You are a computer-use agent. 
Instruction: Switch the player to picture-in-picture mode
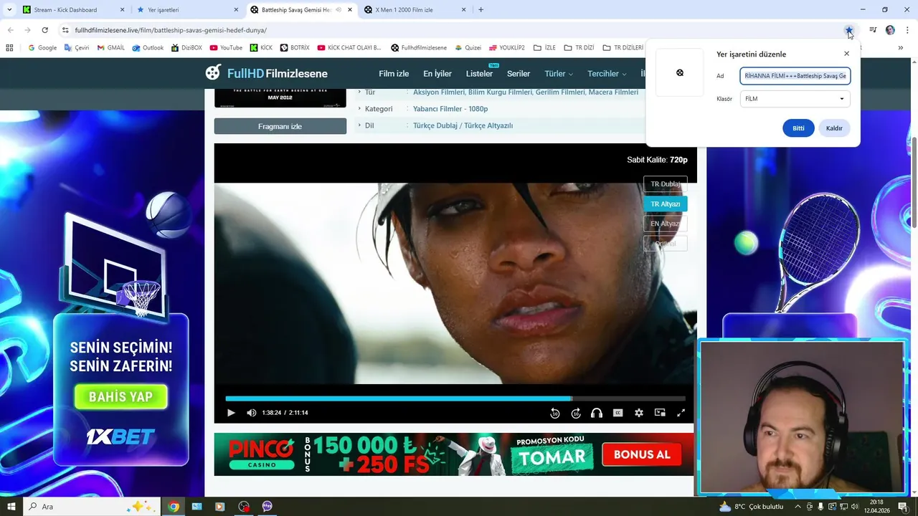coord(660,413)
